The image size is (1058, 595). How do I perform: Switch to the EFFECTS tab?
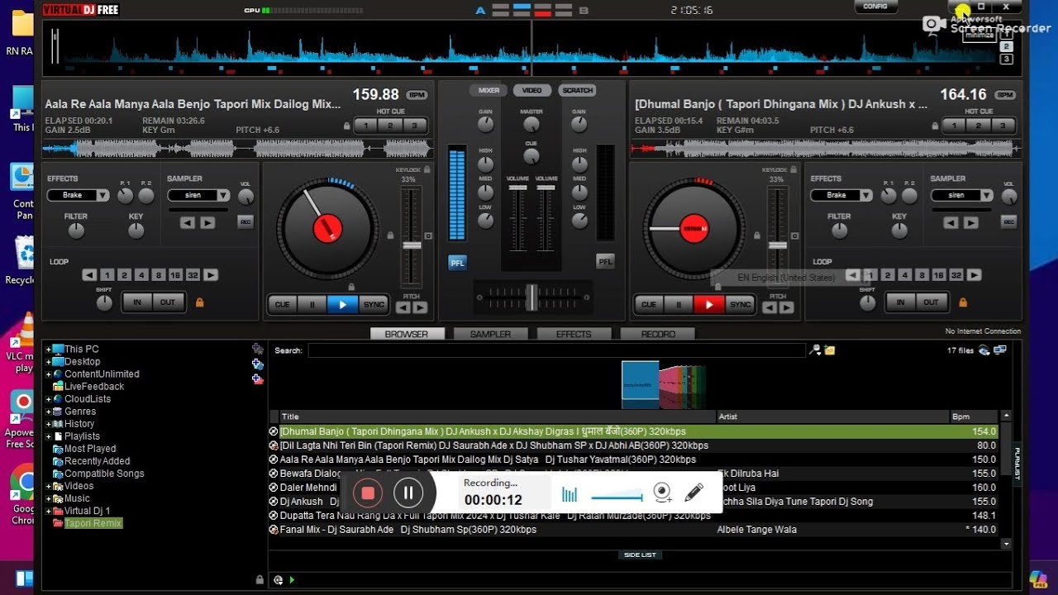point(574,334)
